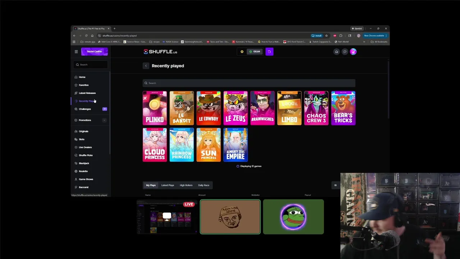460x259 pixels.
Task: Open a new browser tab
Action: pyautogui.click(x=114, y=28)
